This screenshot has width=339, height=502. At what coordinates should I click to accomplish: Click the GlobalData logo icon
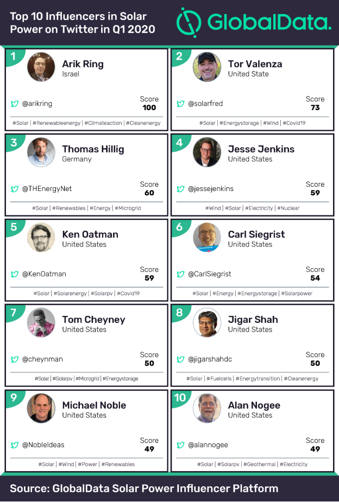(x=189, y=23)
